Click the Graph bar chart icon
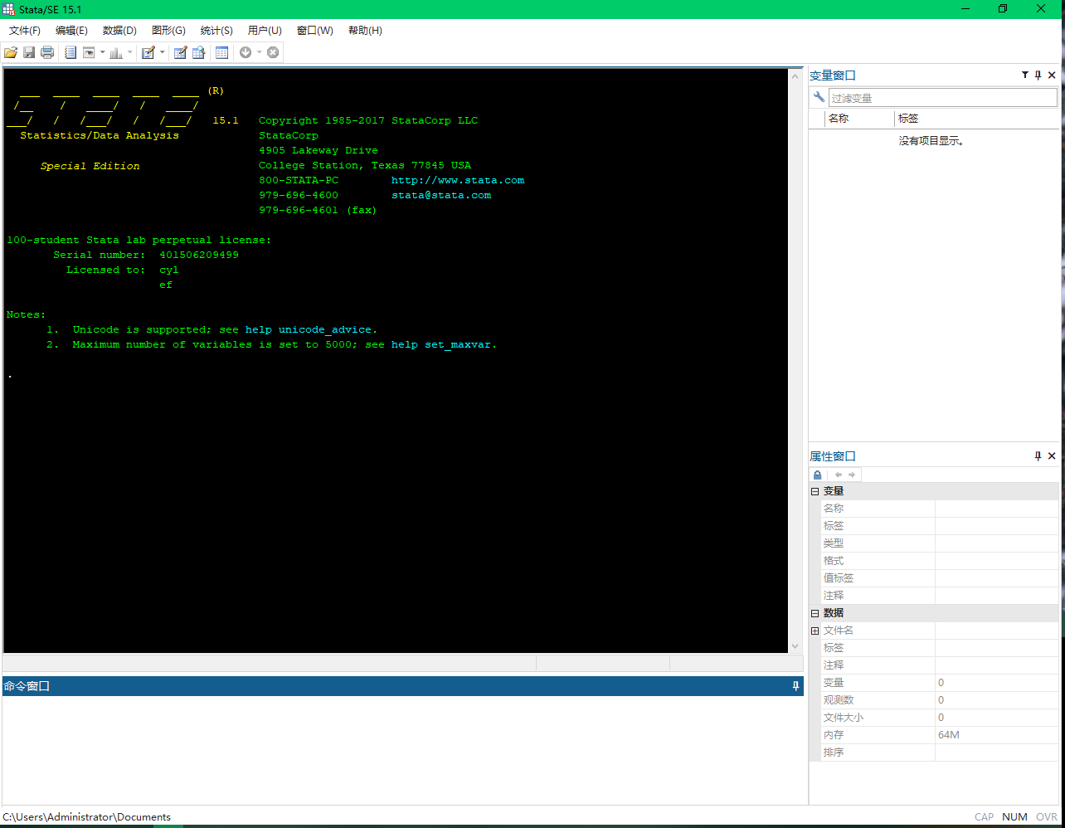 click(116, 52)
